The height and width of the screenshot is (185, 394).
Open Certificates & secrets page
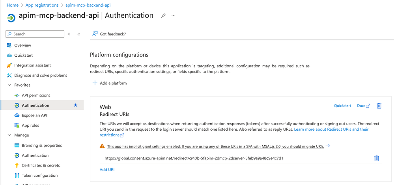[x=40, y=165]
